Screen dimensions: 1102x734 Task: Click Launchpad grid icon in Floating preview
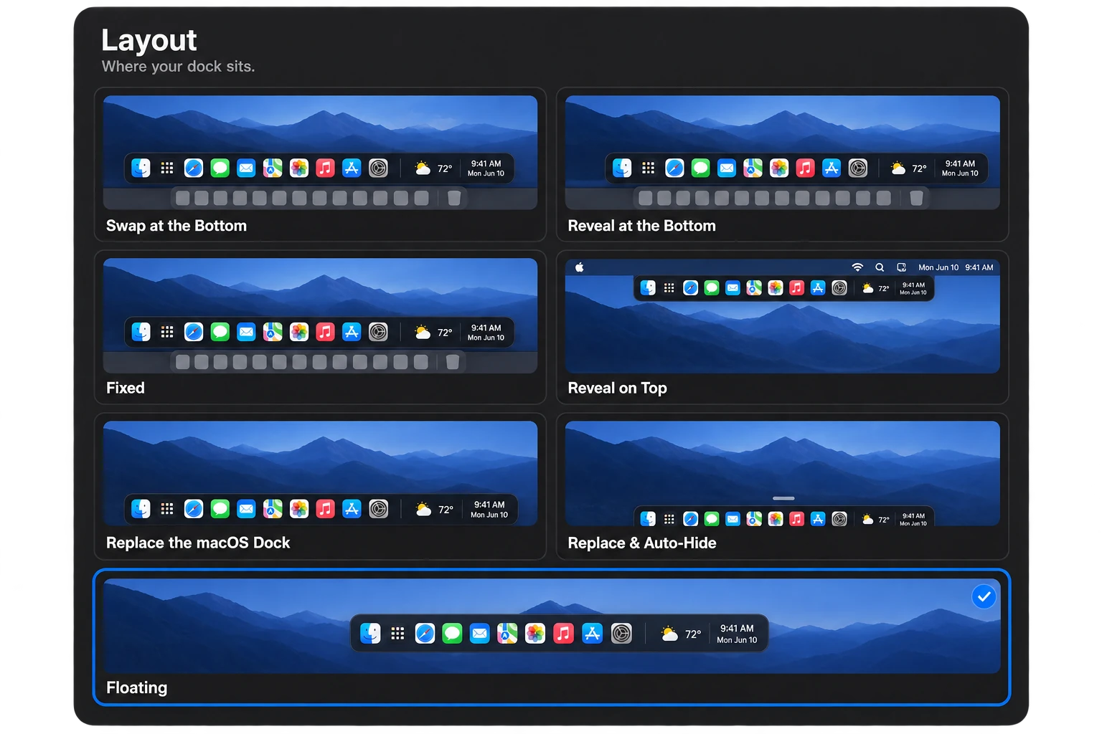pyautogui.click(x=397, y=633)
